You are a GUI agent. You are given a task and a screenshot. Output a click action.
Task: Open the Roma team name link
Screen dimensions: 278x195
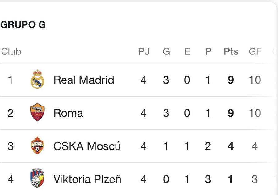68,113
